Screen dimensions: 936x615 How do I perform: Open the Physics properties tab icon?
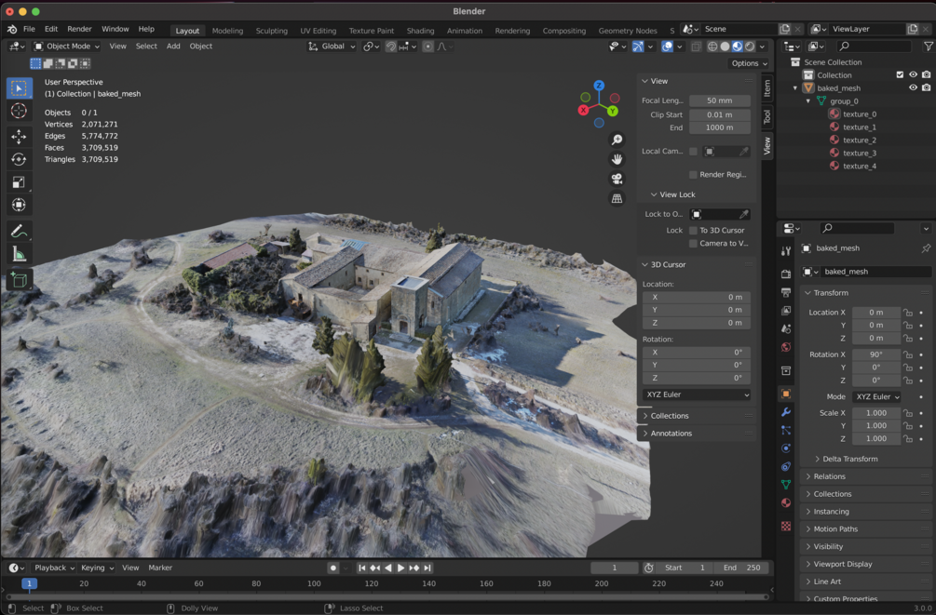786,448
